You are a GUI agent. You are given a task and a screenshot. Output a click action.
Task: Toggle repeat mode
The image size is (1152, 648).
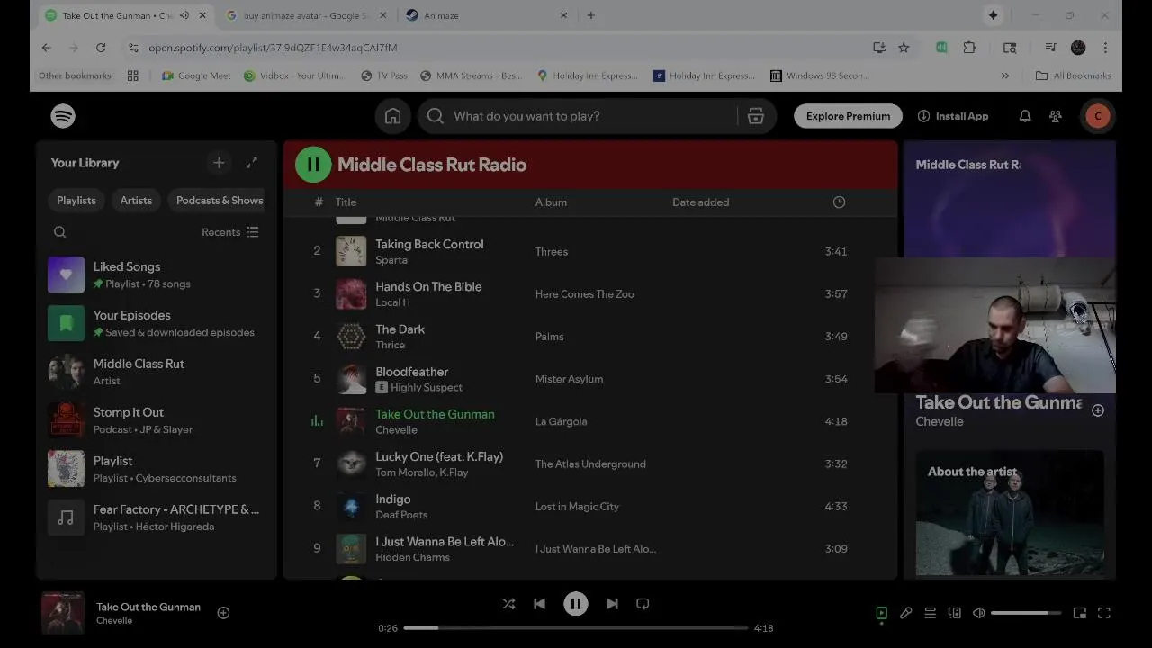[643, 604]
